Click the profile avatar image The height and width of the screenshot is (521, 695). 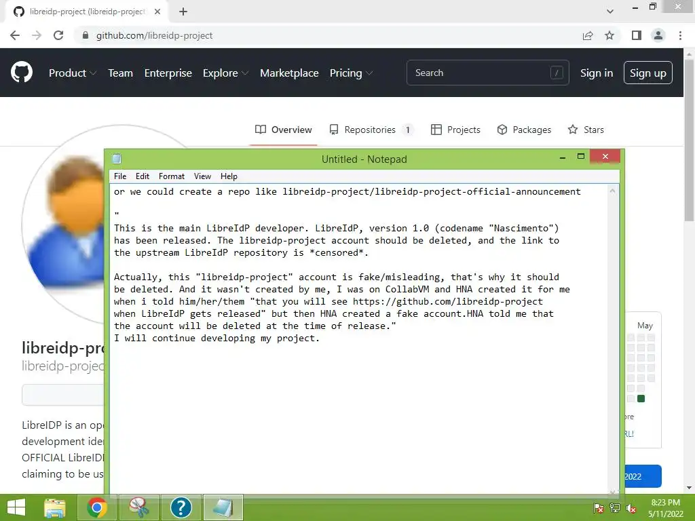click(64, 224)
